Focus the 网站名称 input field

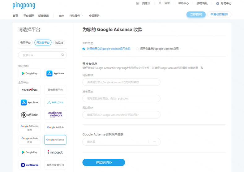point(121,82)
